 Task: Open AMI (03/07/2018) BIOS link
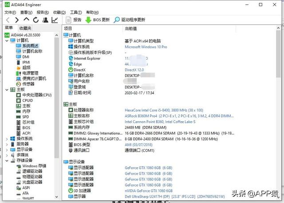[x=138, y=145]
